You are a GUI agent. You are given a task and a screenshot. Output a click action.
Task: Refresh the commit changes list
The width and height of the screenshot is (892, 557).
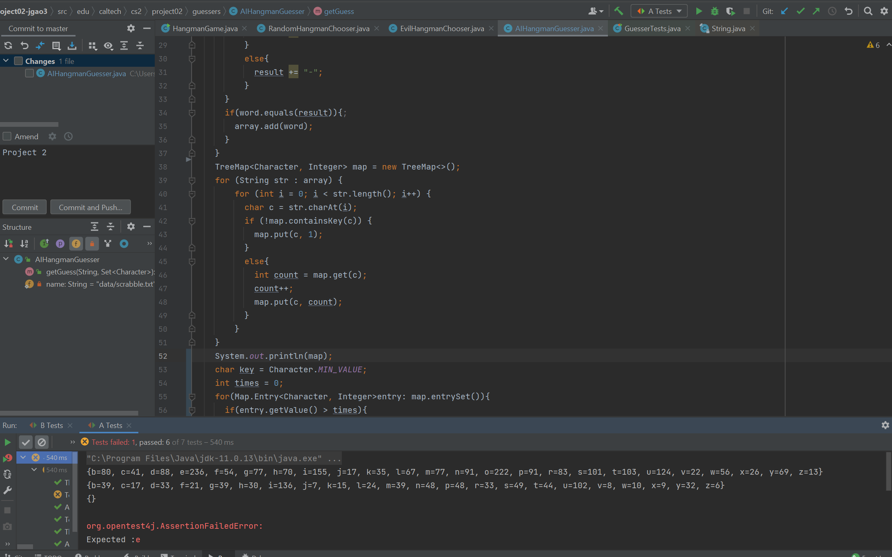[x=8, y=45]
